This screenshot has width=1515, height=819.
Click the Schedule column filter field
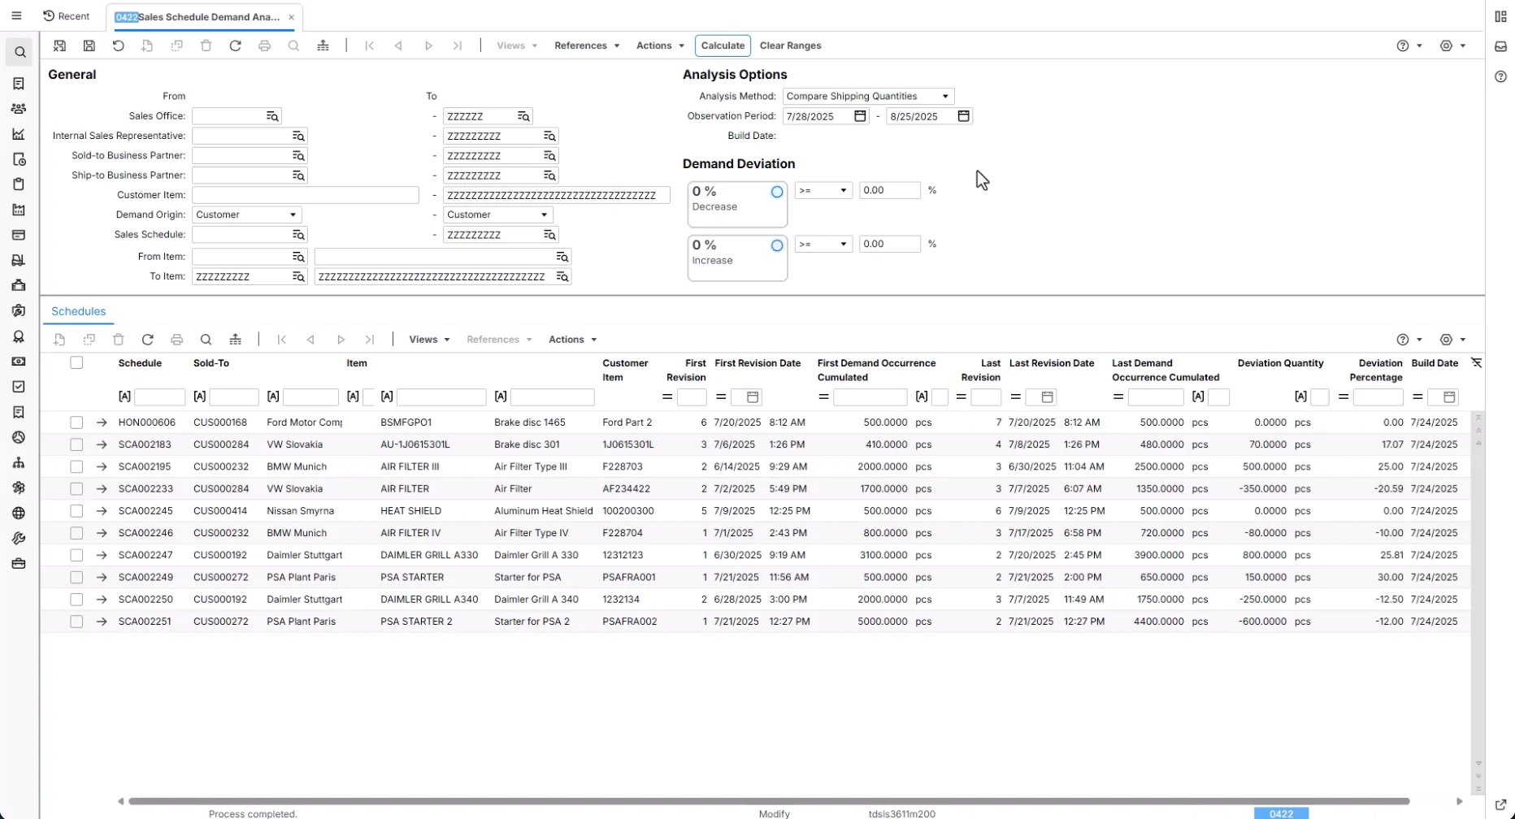click(x=160, y=397)
